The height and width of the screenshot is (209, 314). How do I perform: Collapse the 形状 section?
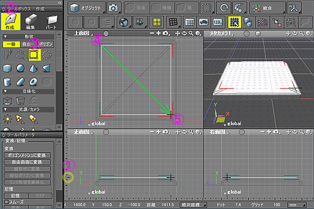point(5,37)
